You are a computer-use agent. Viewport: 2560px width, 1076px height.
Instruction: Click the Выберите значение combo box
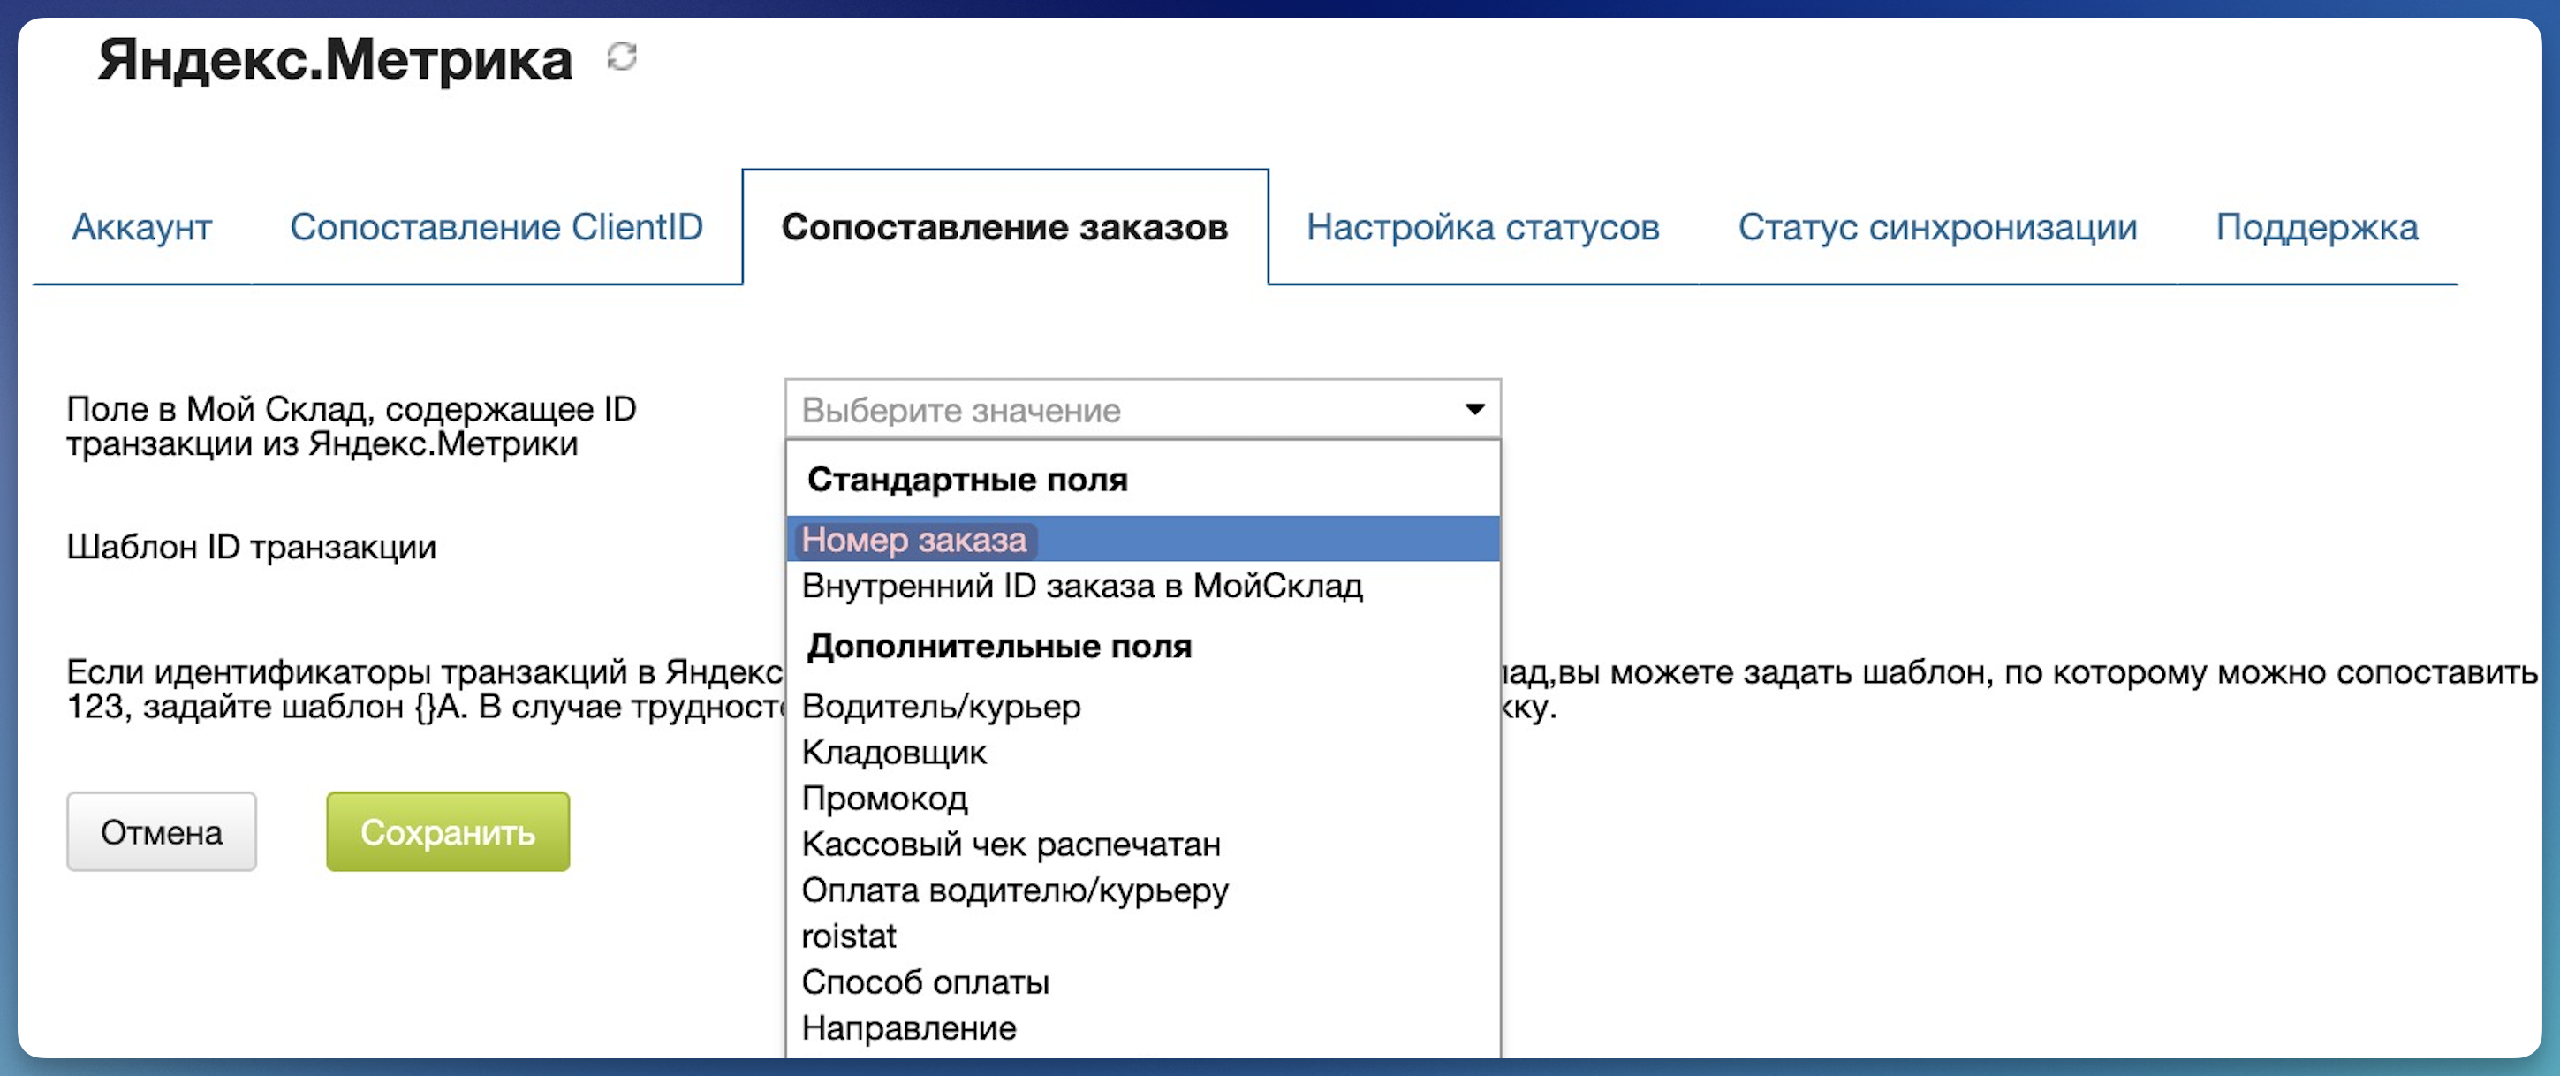[1143, 409]
